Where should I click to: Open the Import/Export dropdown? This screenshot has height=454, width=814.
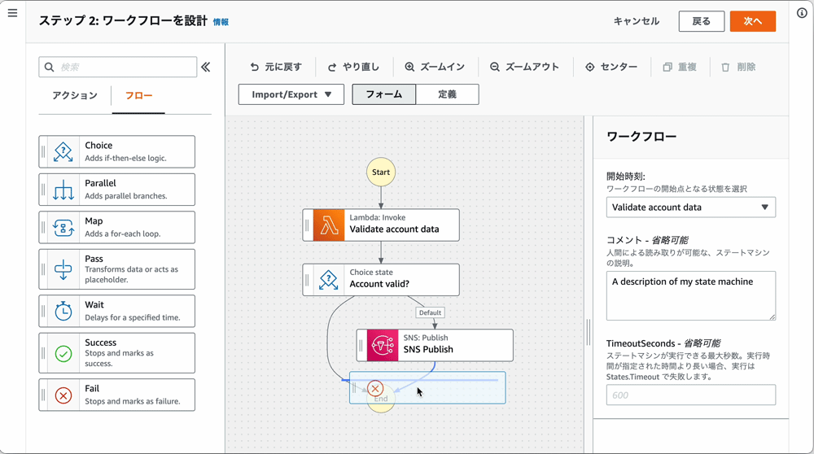(291, 94)
